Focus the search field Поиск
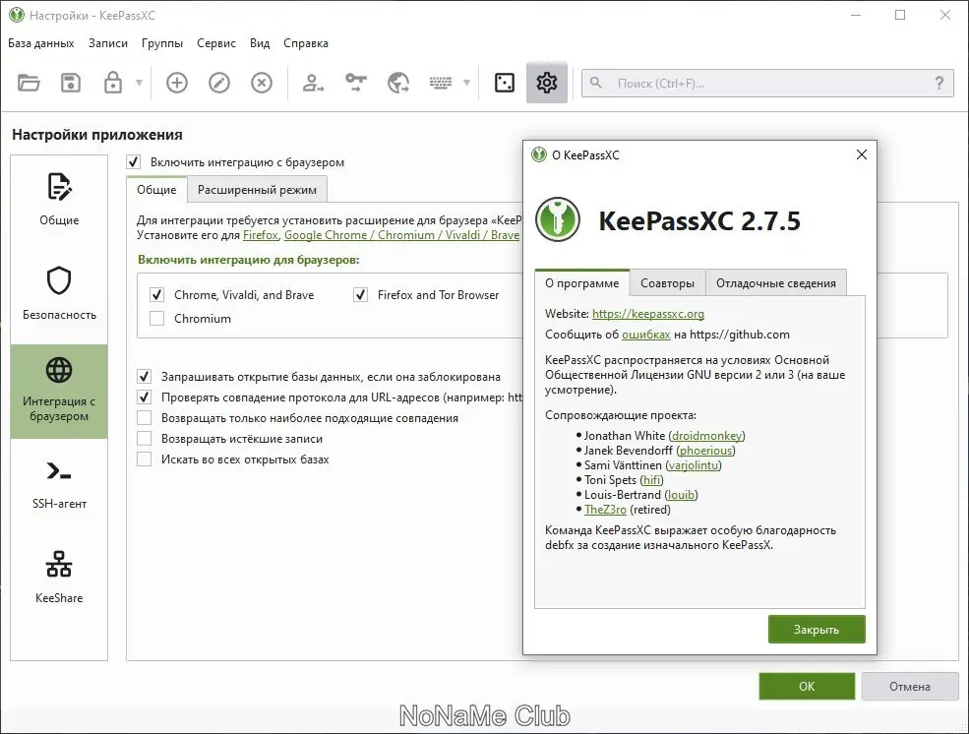The image size is (969, 734). [767, 84]
